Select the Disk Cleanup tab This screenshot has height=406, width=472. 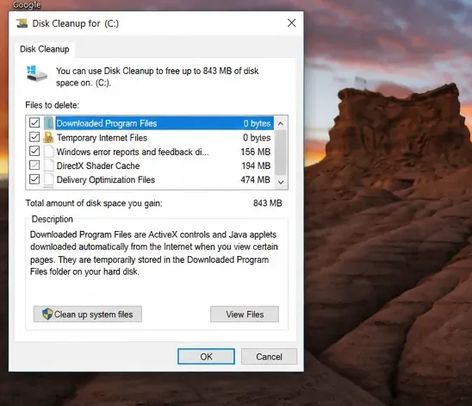[45, 49]
